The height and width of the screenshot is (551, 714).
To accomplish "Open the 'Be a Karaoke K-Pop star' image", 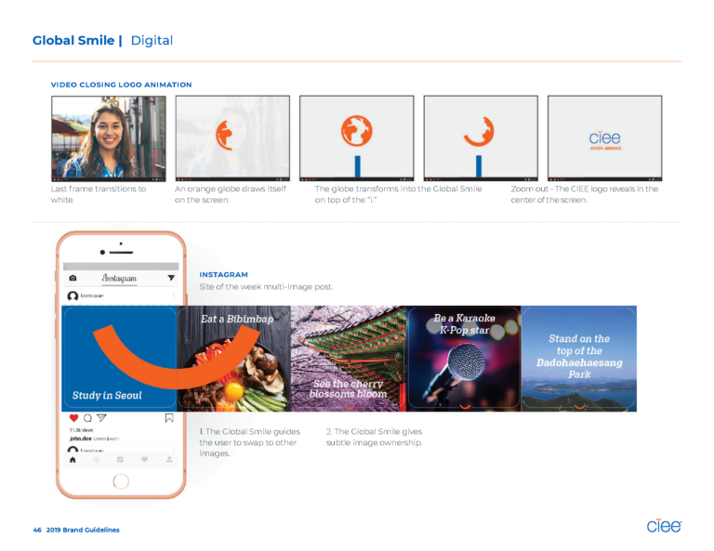I will point(464,359).
